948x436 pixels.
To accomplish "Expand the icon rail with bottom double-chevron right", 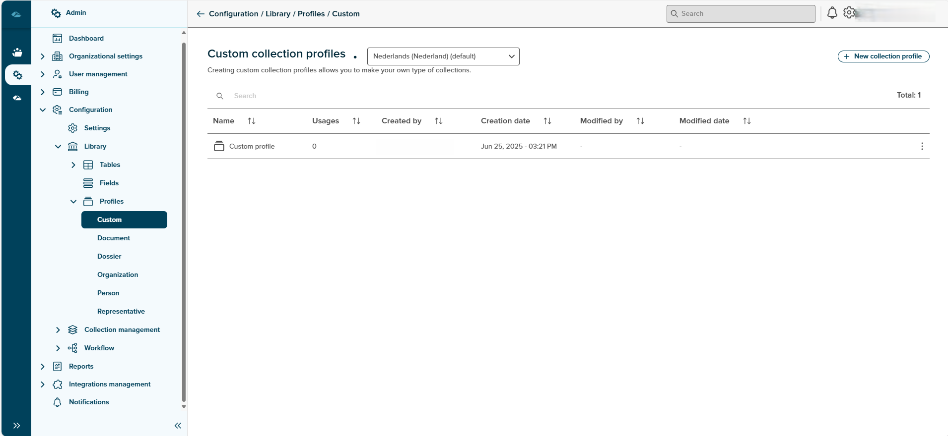I will click(16, 426).
